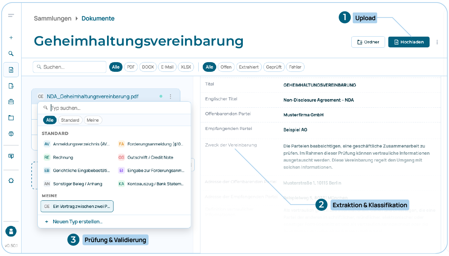Image resolution: width=449 pixels, height=256 pixels.
Task: Click the presentation screen icon in sidebar
Action: tap(11, 157)
